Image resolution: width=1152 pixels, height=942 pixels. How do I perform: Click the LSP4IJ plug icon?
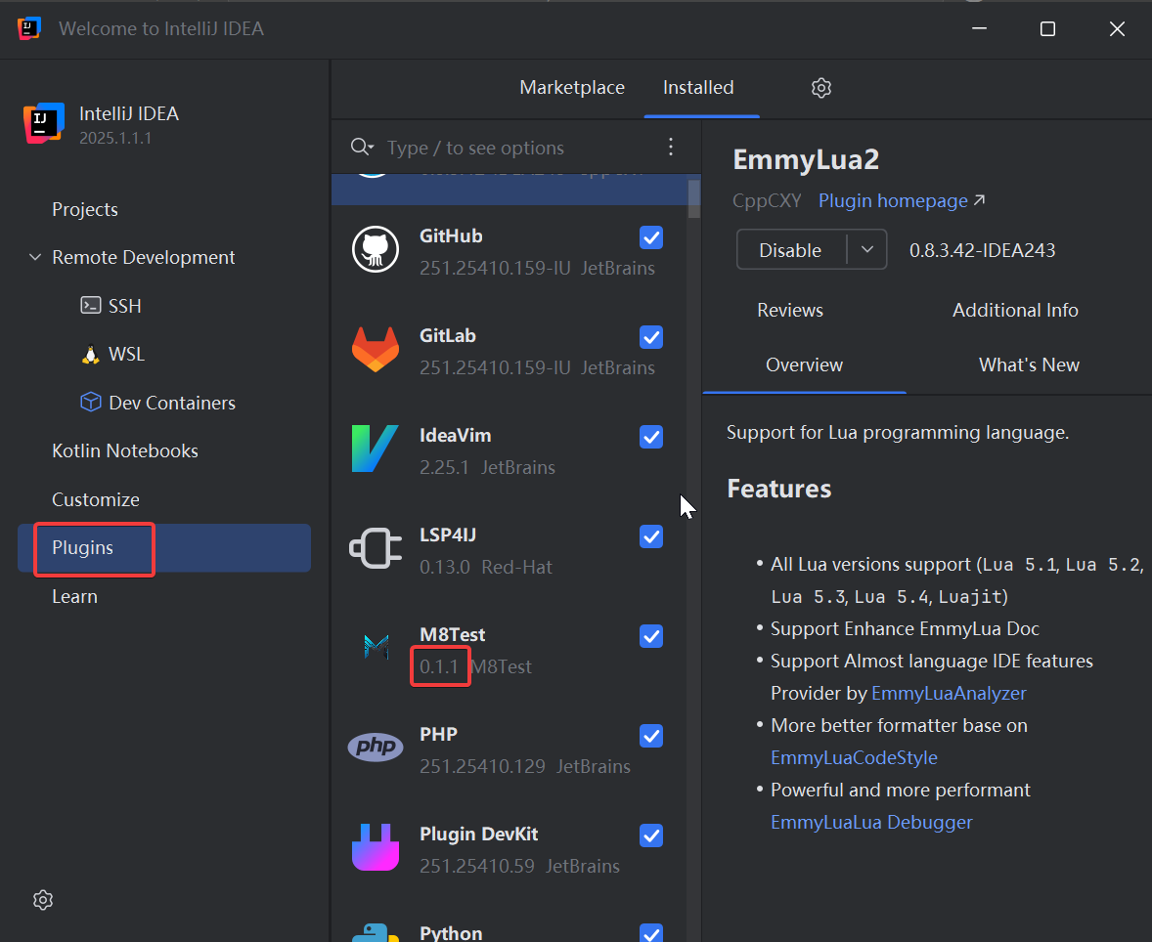click(376, 549)
